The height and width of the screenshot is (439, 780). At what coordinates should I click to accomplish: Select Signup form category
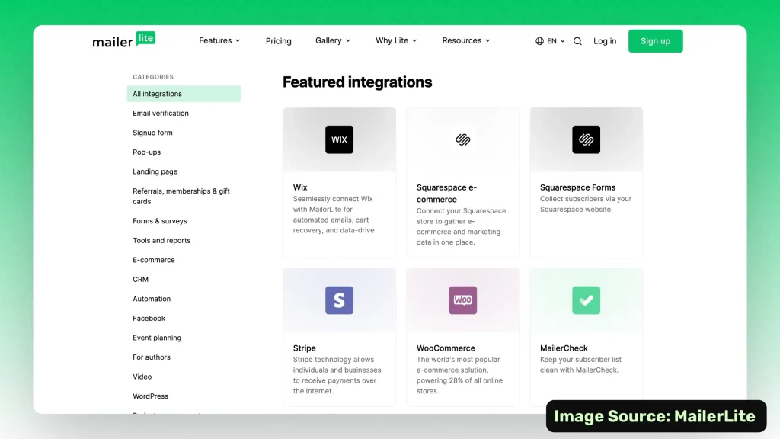pos(152,133)
